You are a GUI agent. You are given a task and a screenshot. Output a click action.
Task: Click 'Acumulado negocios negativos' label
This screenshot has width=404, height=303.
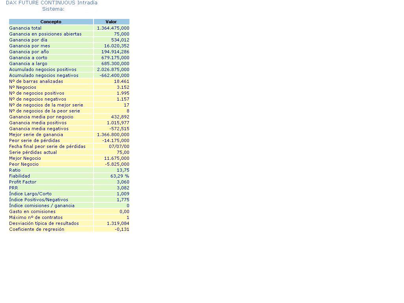[44, 75]
